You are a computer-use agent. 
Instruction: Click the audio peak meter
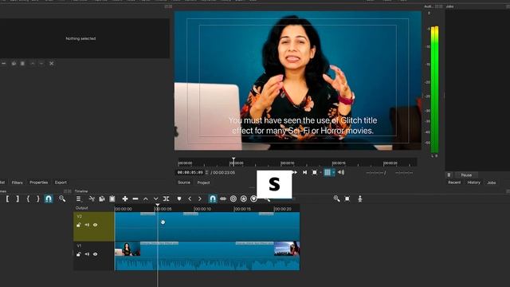click(x=434, y=89)
